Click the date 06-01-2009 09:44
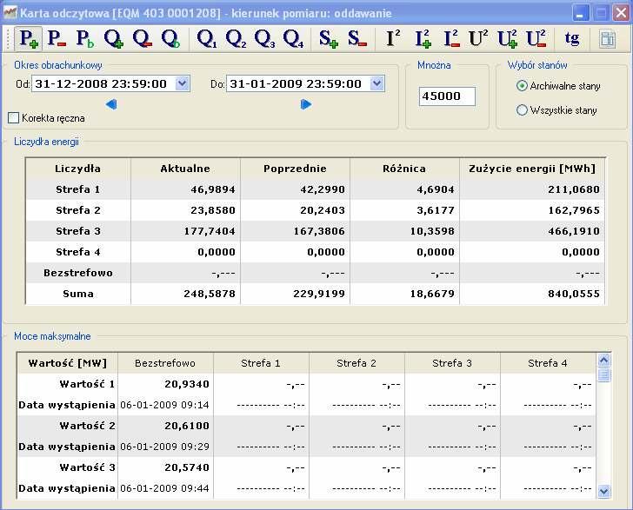 (x=164, y=488)
